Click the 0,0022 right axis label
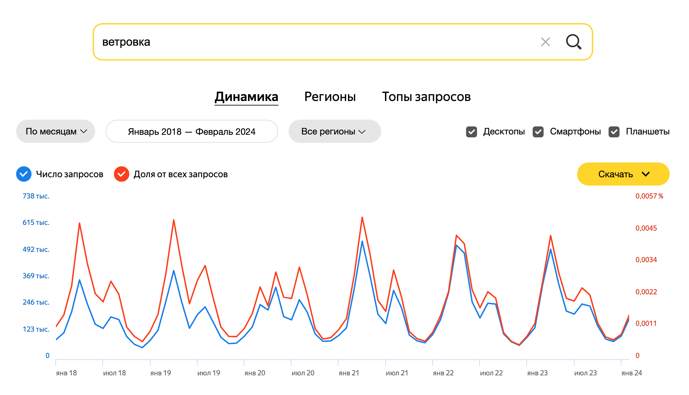This screenshot has height=395, width=689. (x=646, y=292)
